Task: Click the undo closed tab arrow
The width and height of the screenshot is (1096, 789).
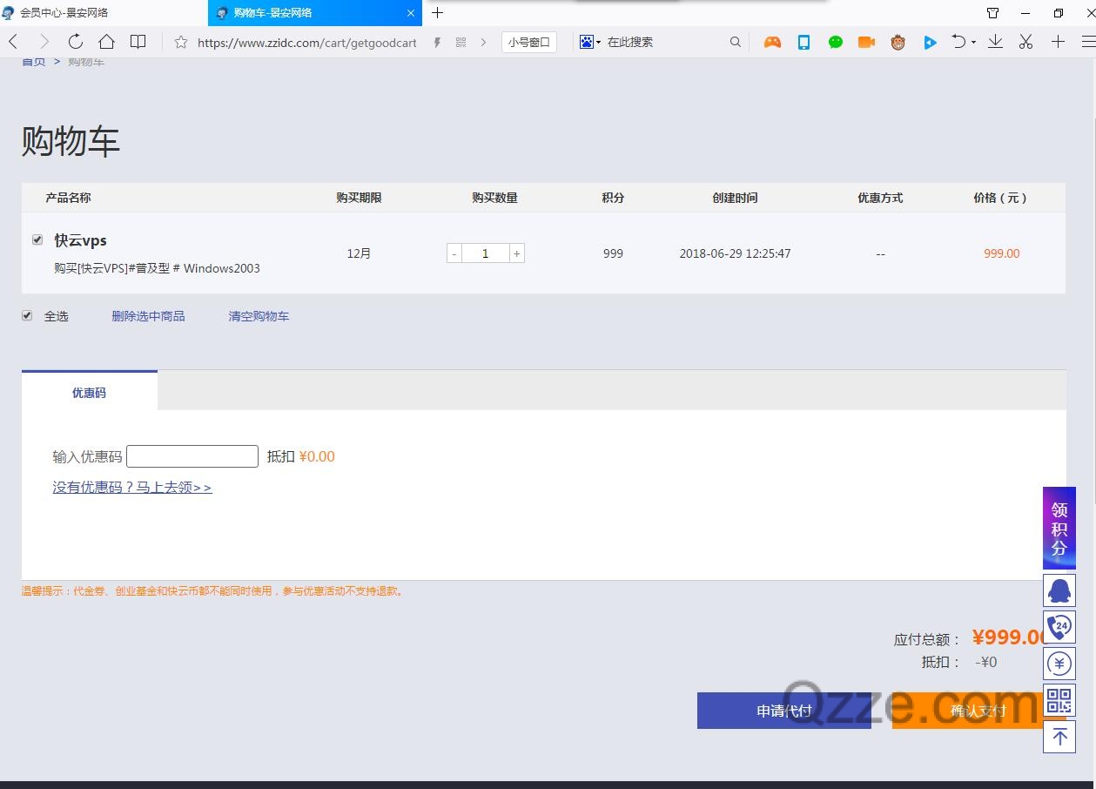Action: [958, 42]
